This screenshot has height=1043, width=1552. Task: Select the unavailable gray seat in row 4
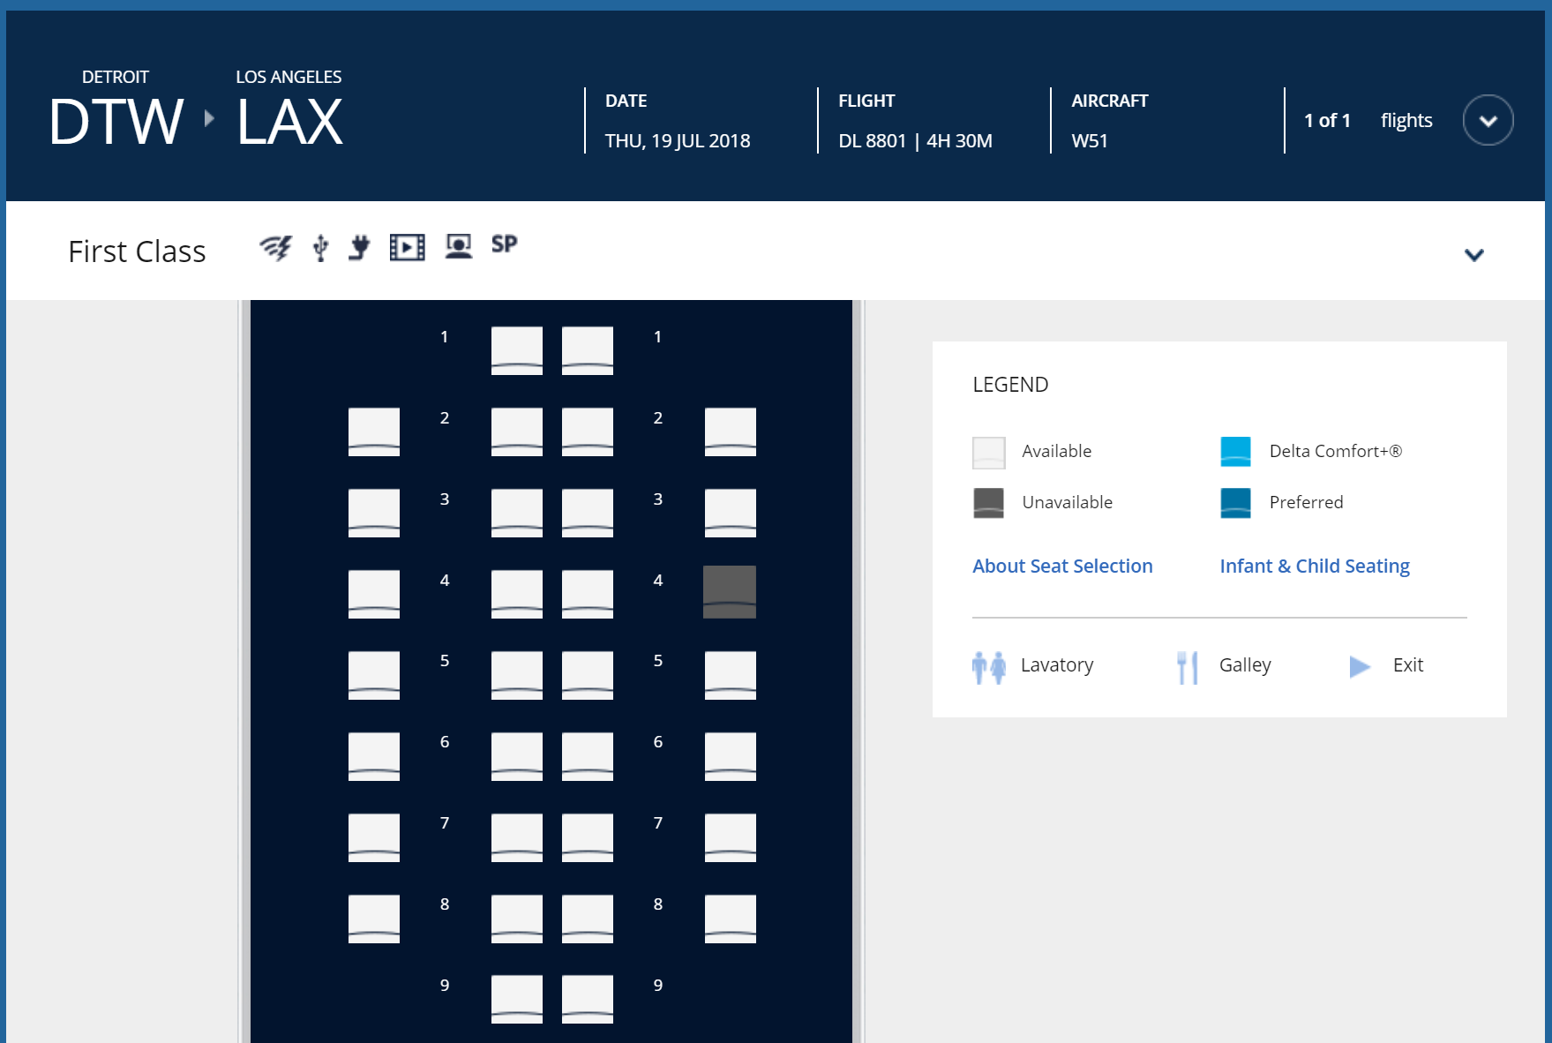click(x=730, y=592)
